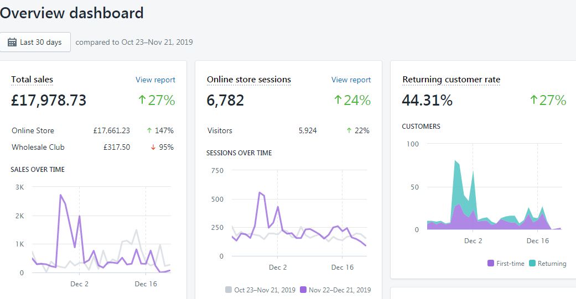Image resolution: width=576 pixels, height=299 pixels.
Task: Click the Returning customer rate title
Action: click(x=451, y=79)
